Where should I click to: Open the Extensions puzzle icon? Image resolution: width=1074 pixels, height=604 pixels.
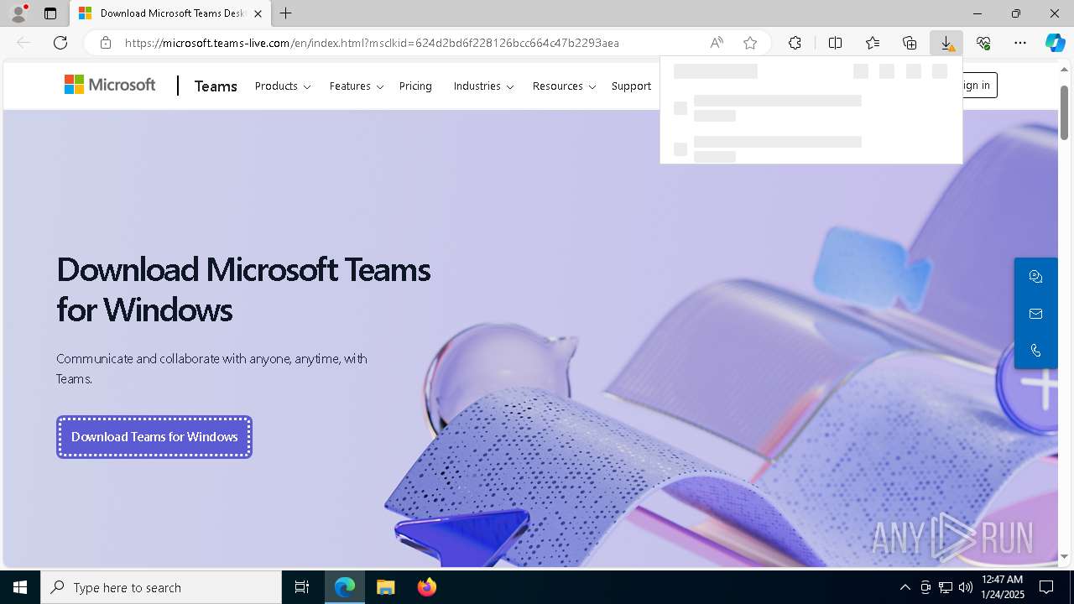pyautogui.click(x=795, y=43)
